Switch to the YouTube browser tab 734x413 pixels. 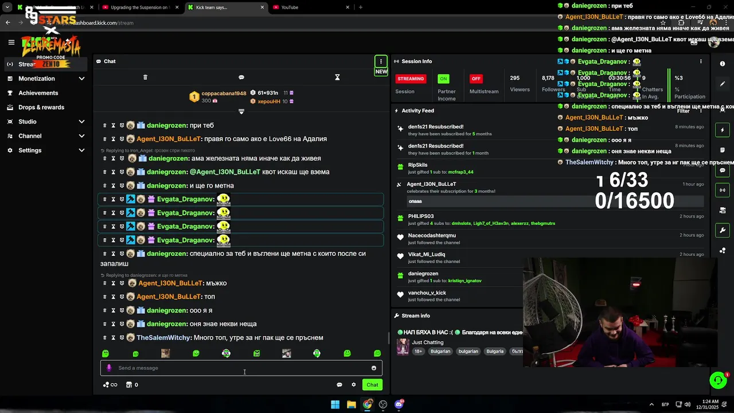[x=310, y=7]
